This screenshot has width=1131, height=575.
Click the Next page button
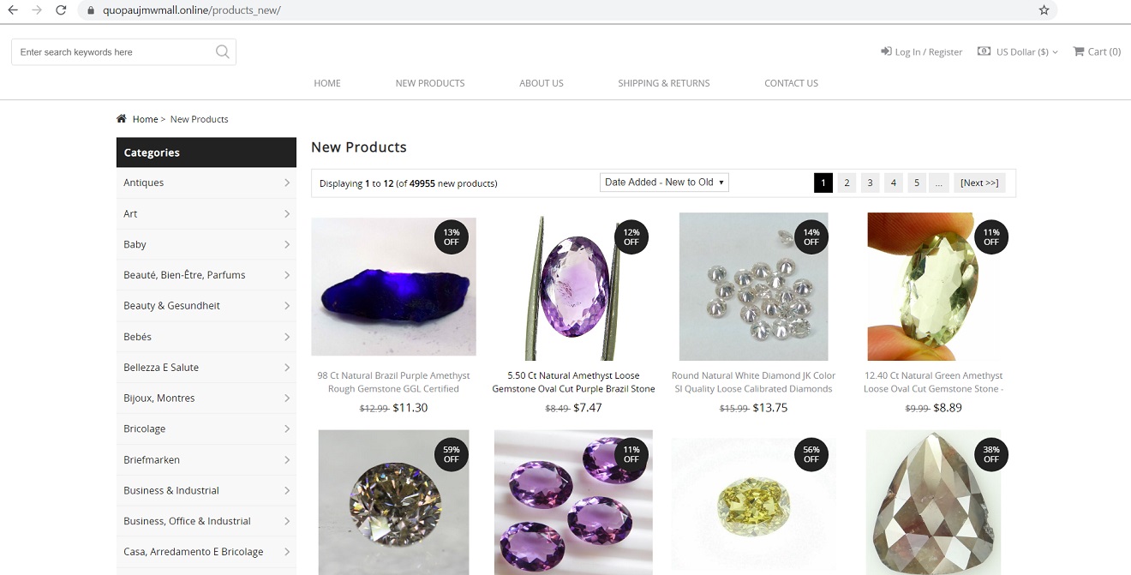click(979, 183)
